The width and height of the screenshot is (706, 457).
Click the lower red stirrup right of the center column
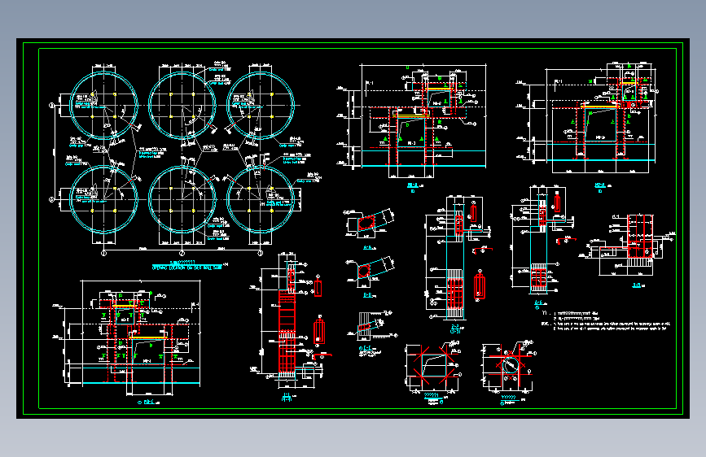pos(480,285)
